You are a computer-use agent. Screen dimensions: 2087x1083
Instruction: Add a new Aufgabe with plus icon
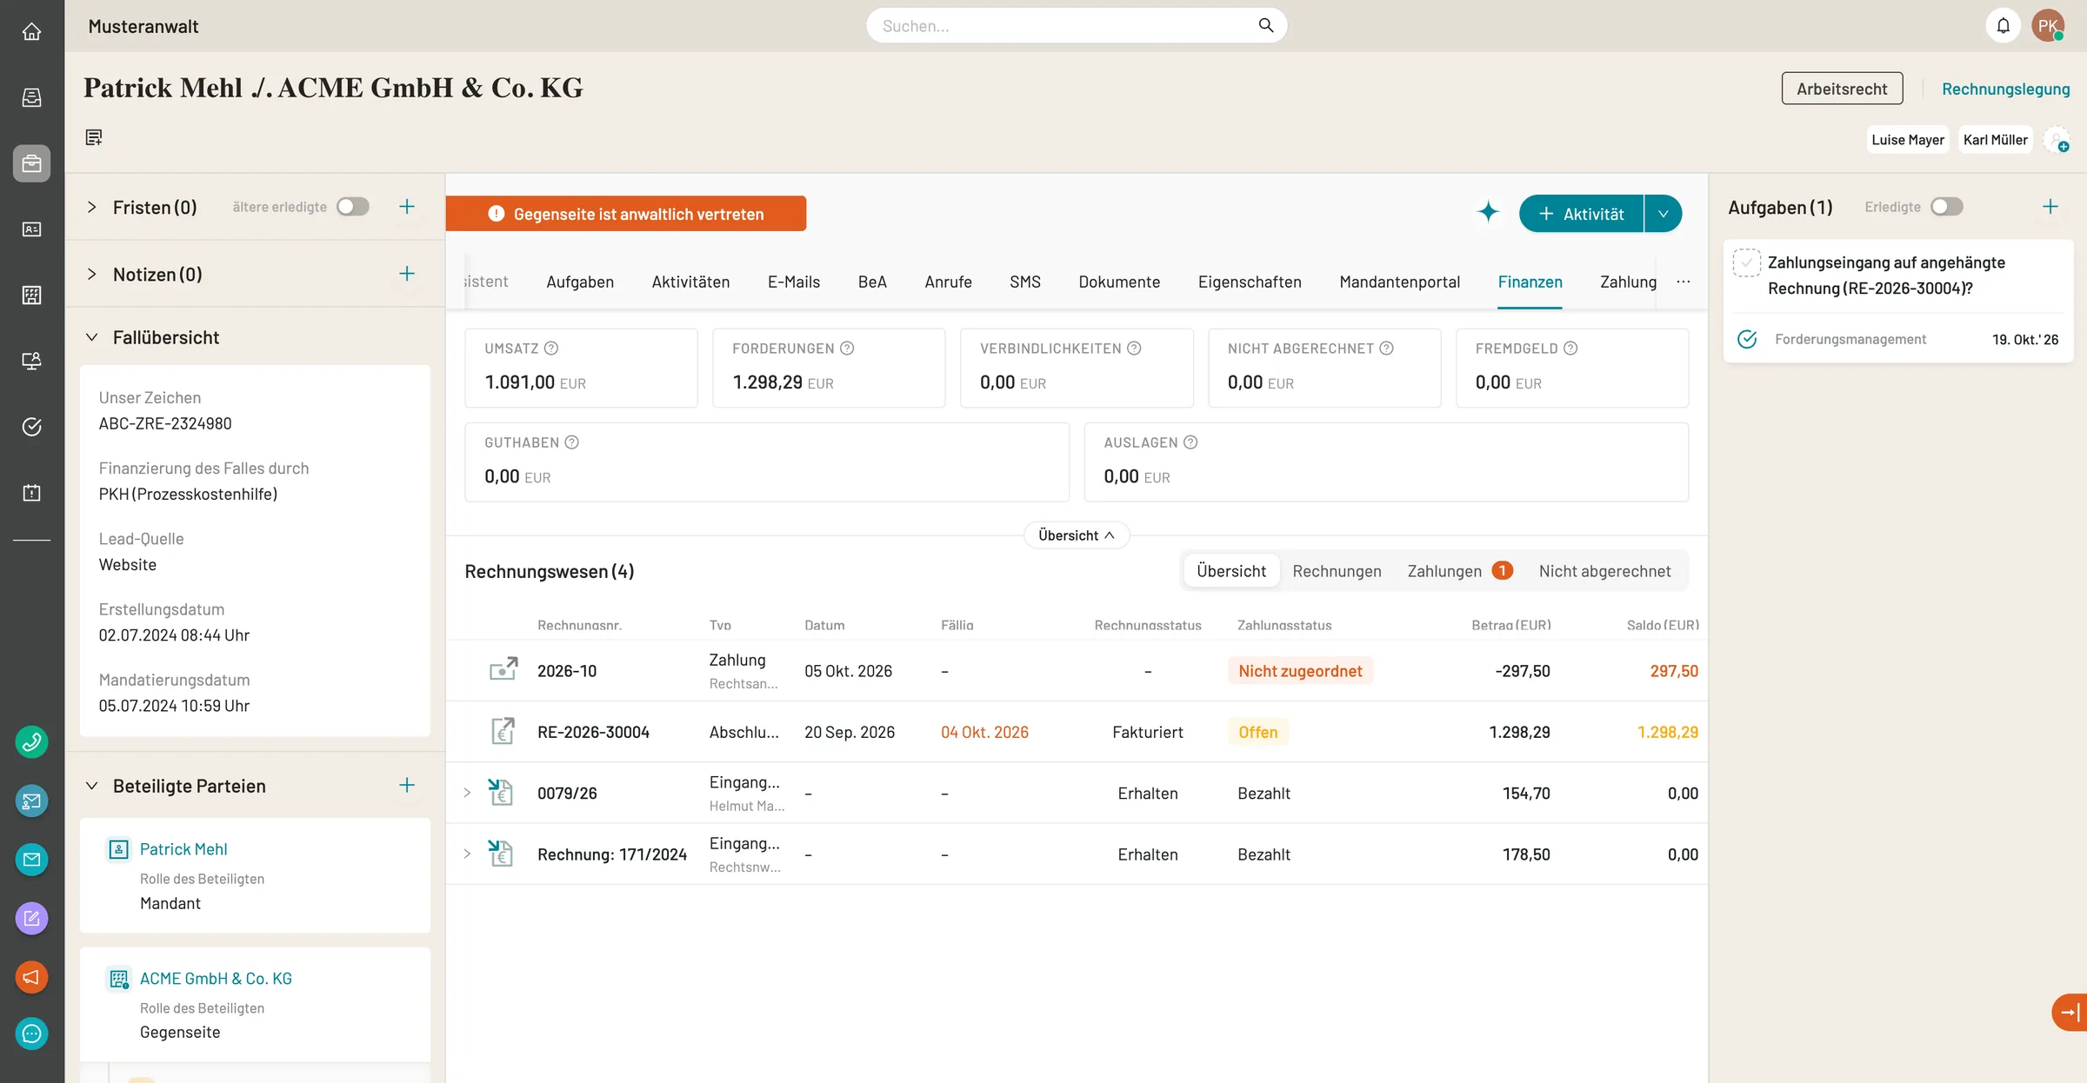point(2050,207)
